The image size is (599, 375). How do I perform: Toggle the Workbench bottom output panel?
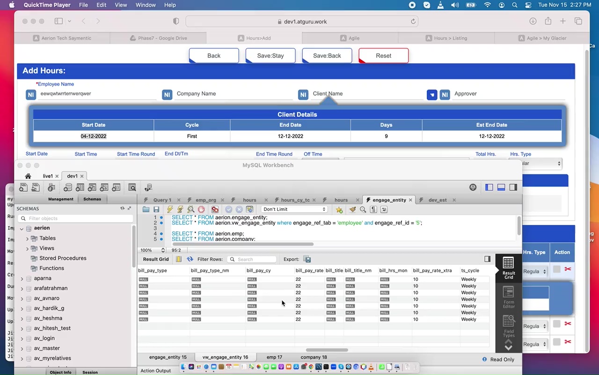point(501,187)
